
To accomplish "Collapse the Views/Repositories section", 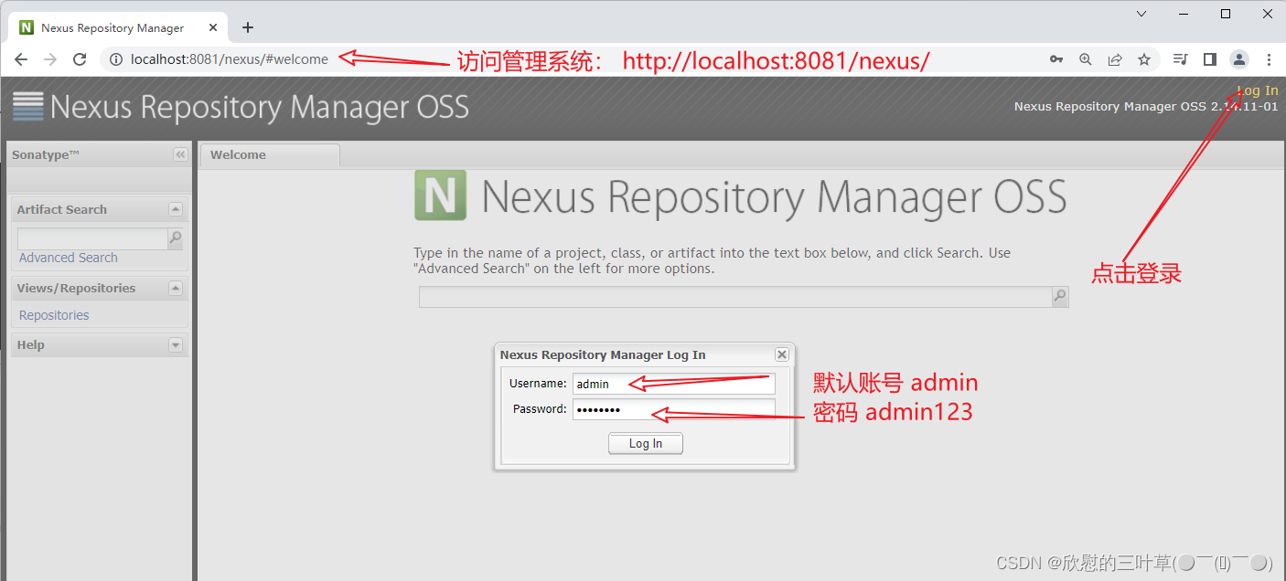I will tap(176, 288).
